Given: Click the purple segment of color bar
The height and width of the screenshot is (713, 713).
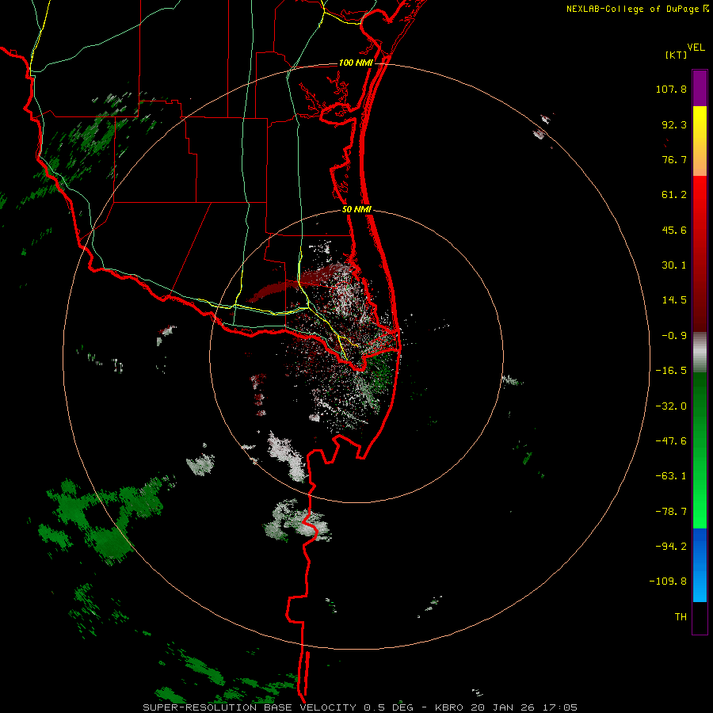Looking at the screenshot, I should 700,88.
